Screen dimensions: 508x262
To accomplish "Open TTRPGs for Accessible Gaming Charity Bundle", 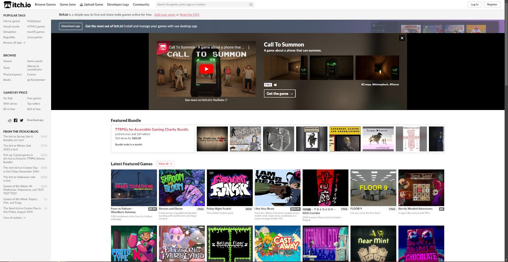I will (x=152, y=129).
